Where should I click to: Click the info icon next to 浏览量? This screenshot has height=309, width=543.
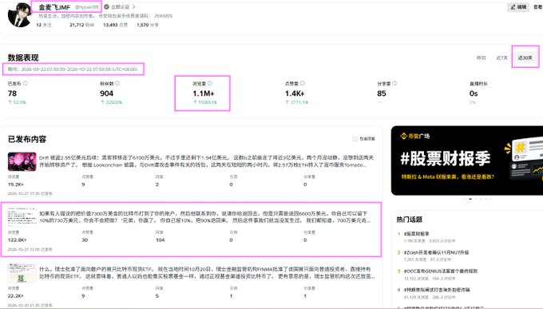click(x=210, y=84)
